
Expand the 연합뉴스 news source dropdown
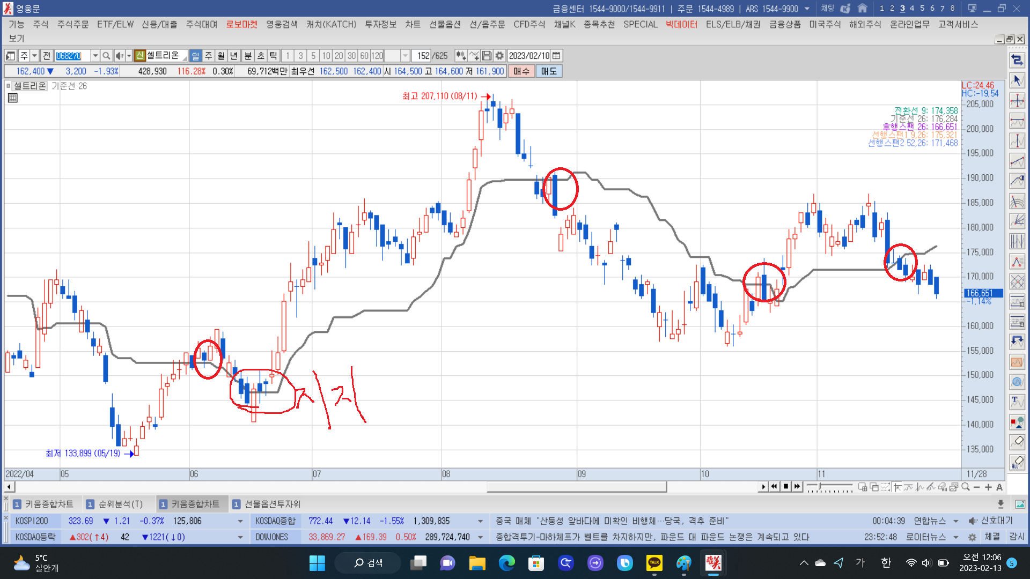pyautogui.click(x=955, y=521)
